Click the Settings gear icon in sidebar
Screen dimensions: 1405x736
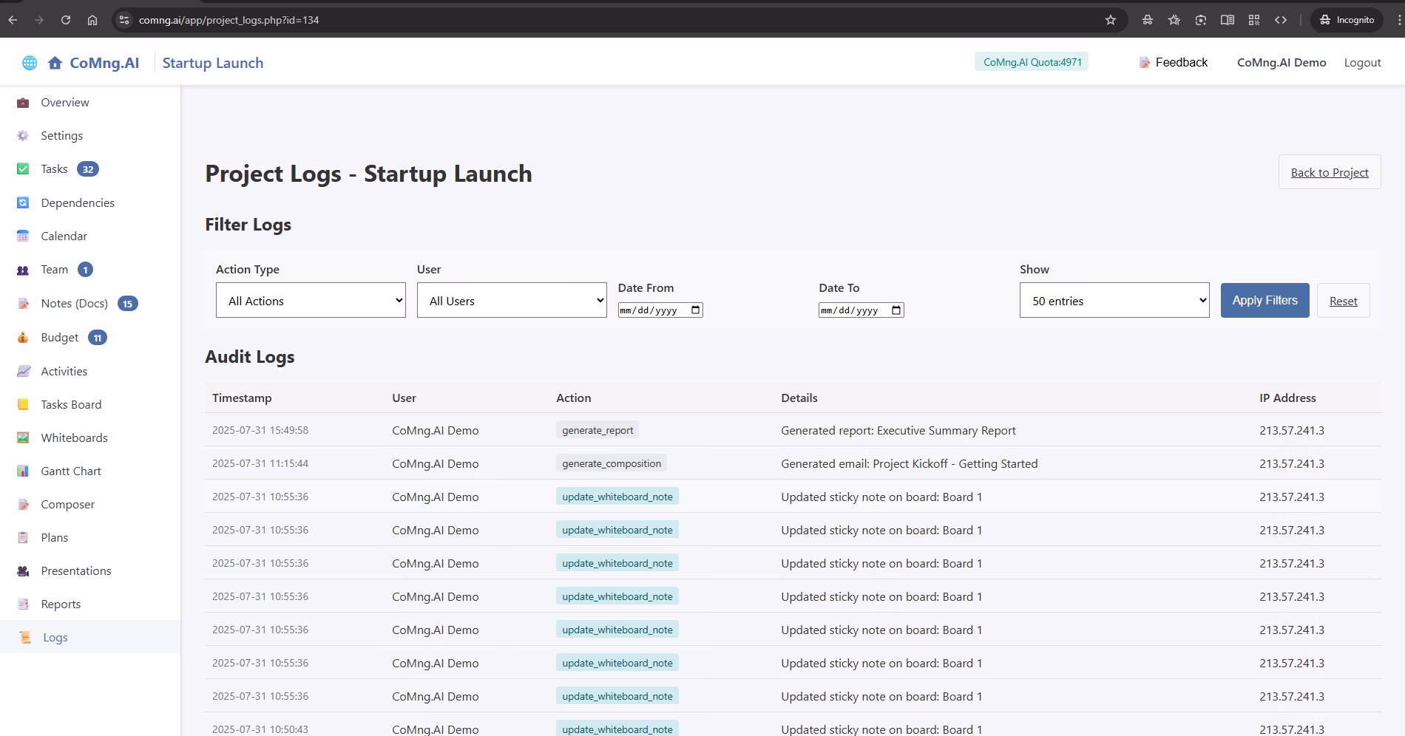tap(23, 136)
